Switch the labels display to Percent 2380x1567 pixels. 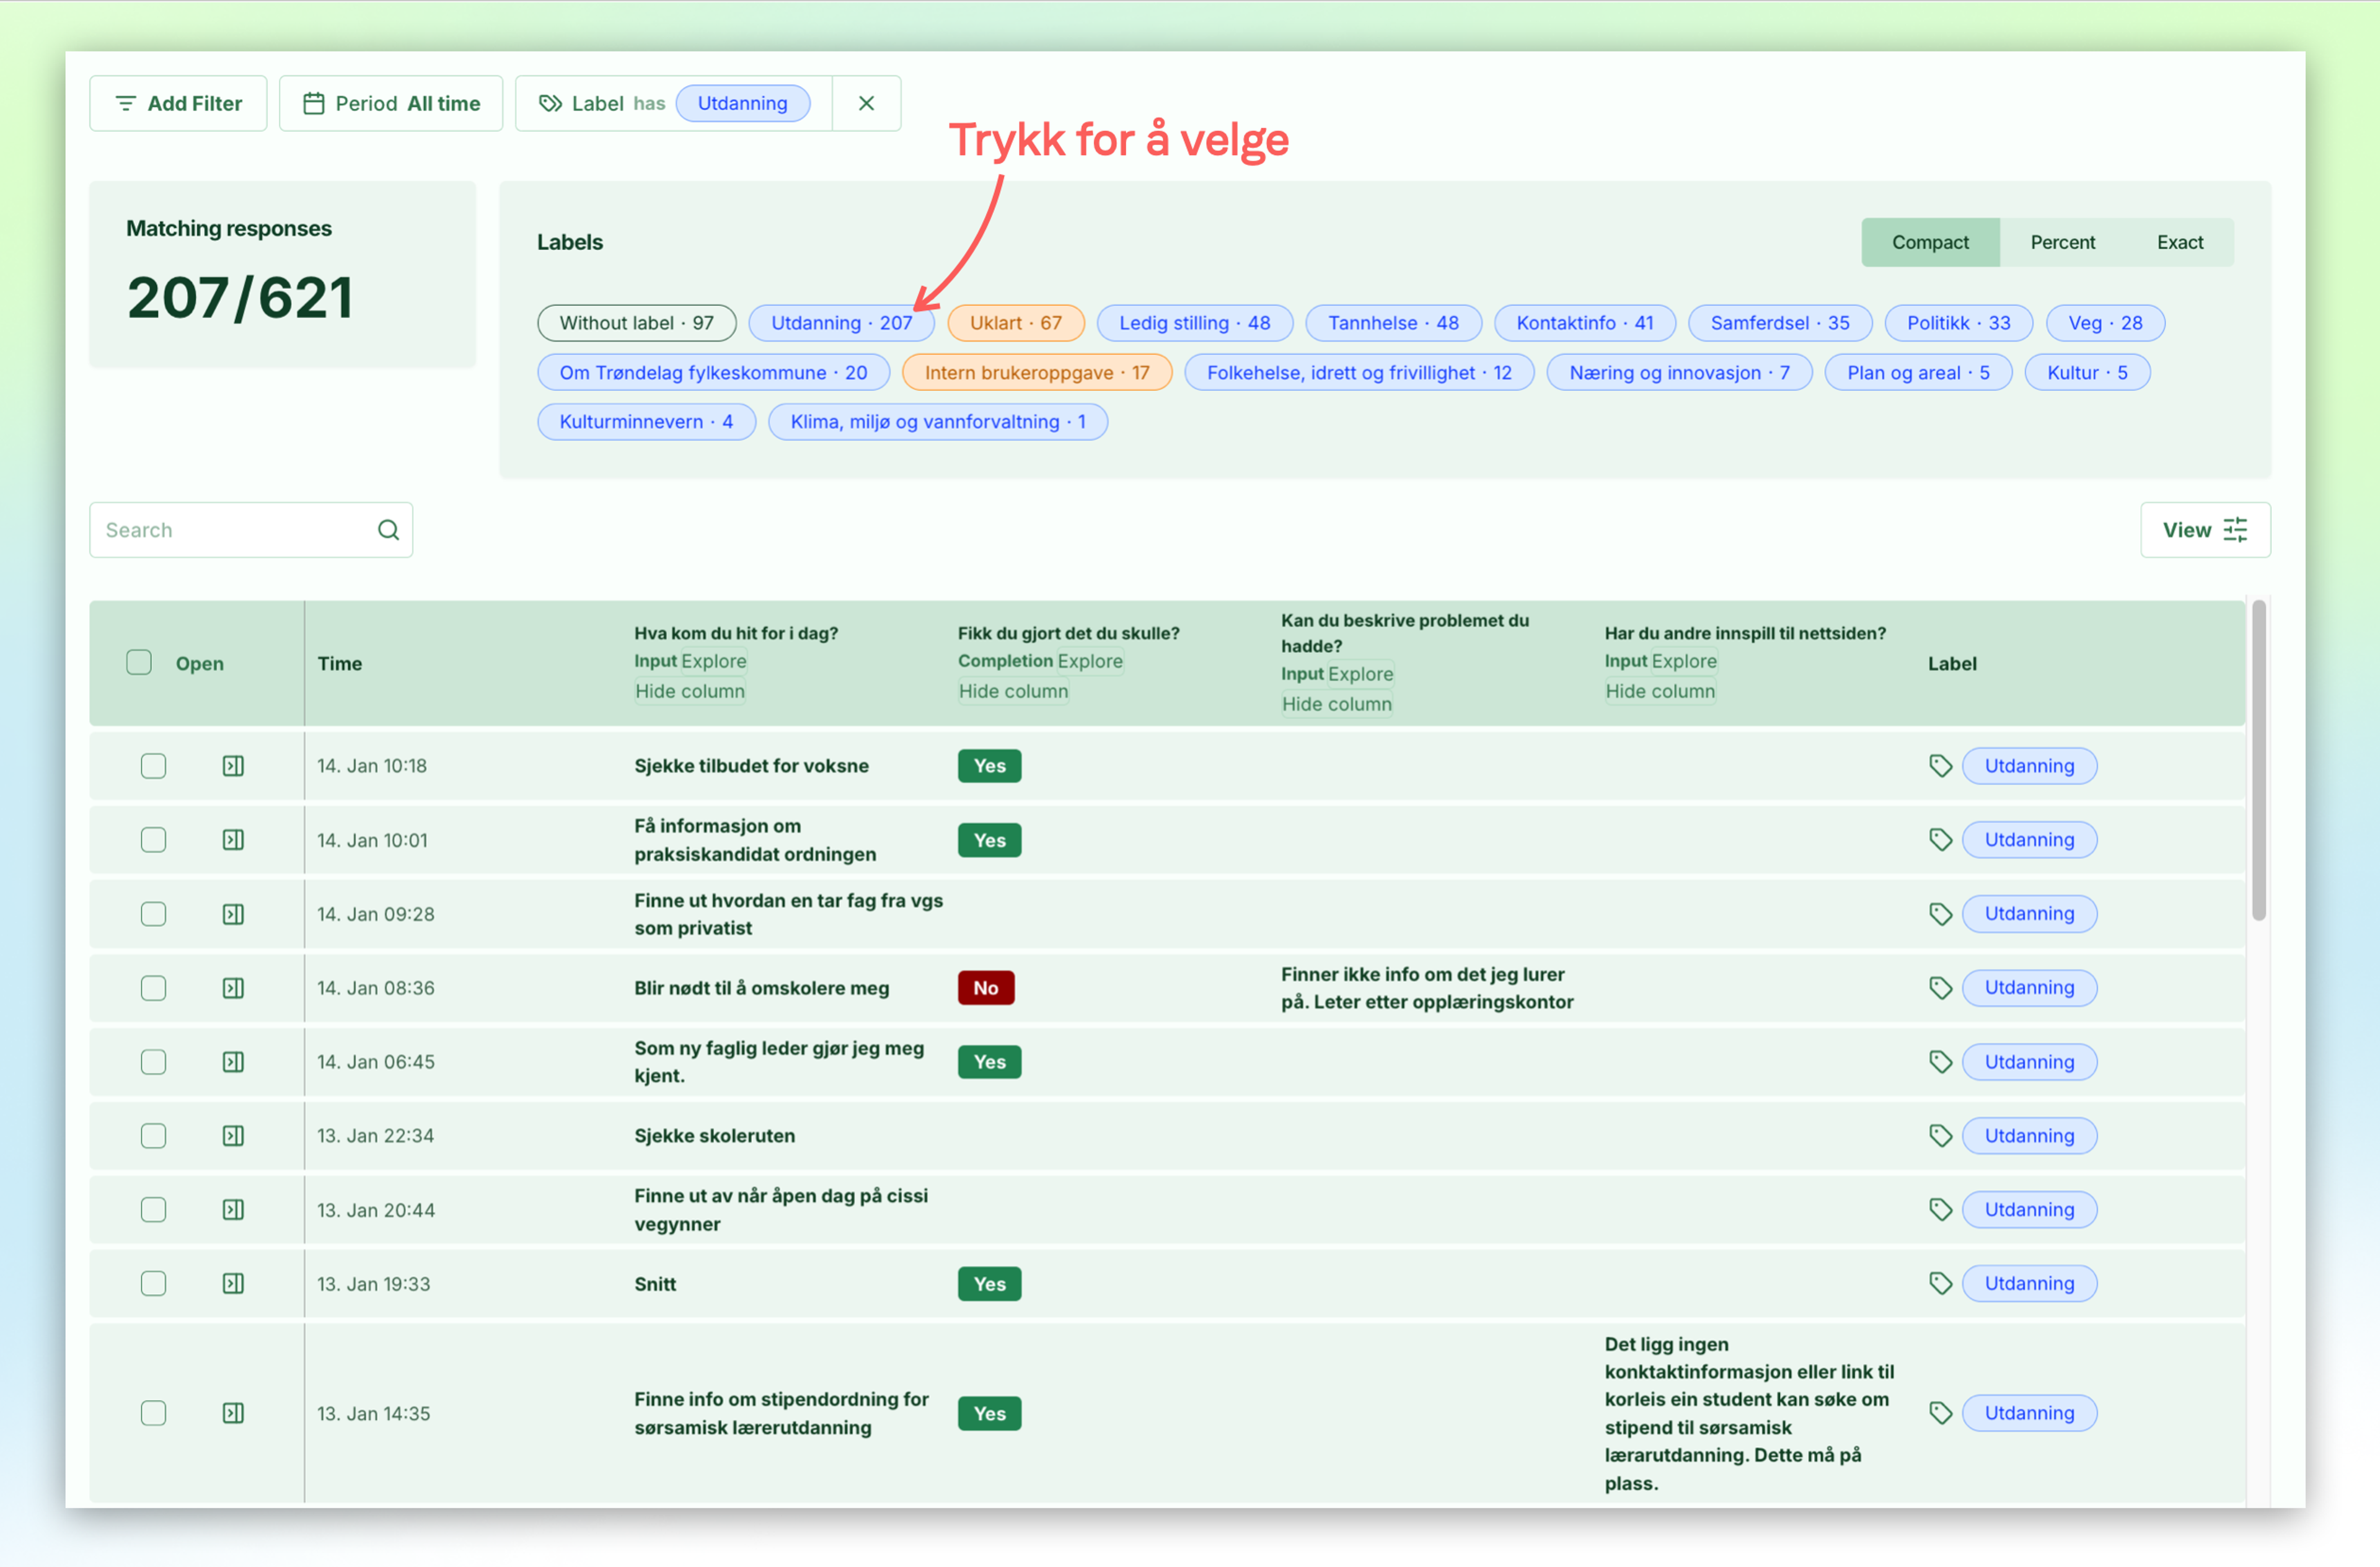coord(2062,242)
